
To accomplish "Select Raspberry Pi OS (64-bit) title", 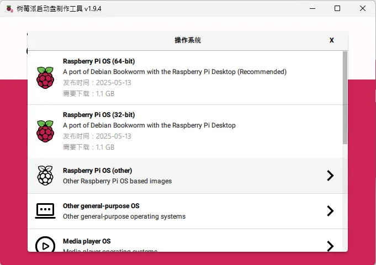I will 99,61.
